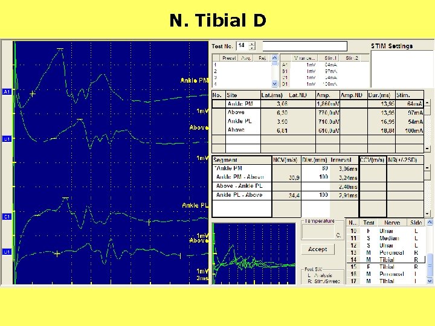
Task: Click amplitude value 1,860mV
Action: [x=327, y=104]
